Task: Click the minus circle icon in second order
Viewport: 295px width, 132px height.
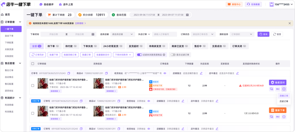Action: (284, 117)
